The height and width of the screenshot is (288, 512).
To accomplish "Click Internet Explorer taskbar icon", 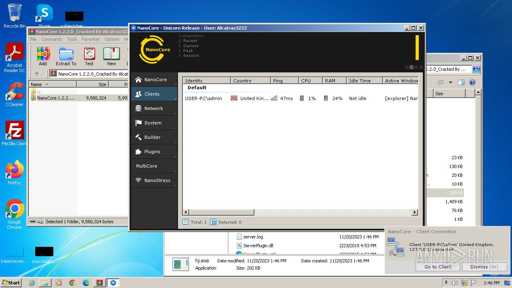I will tap(32, 283).
